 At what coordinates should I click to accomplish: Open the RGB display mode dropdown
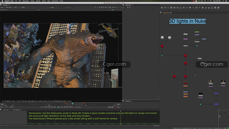[x=16, y=7]
